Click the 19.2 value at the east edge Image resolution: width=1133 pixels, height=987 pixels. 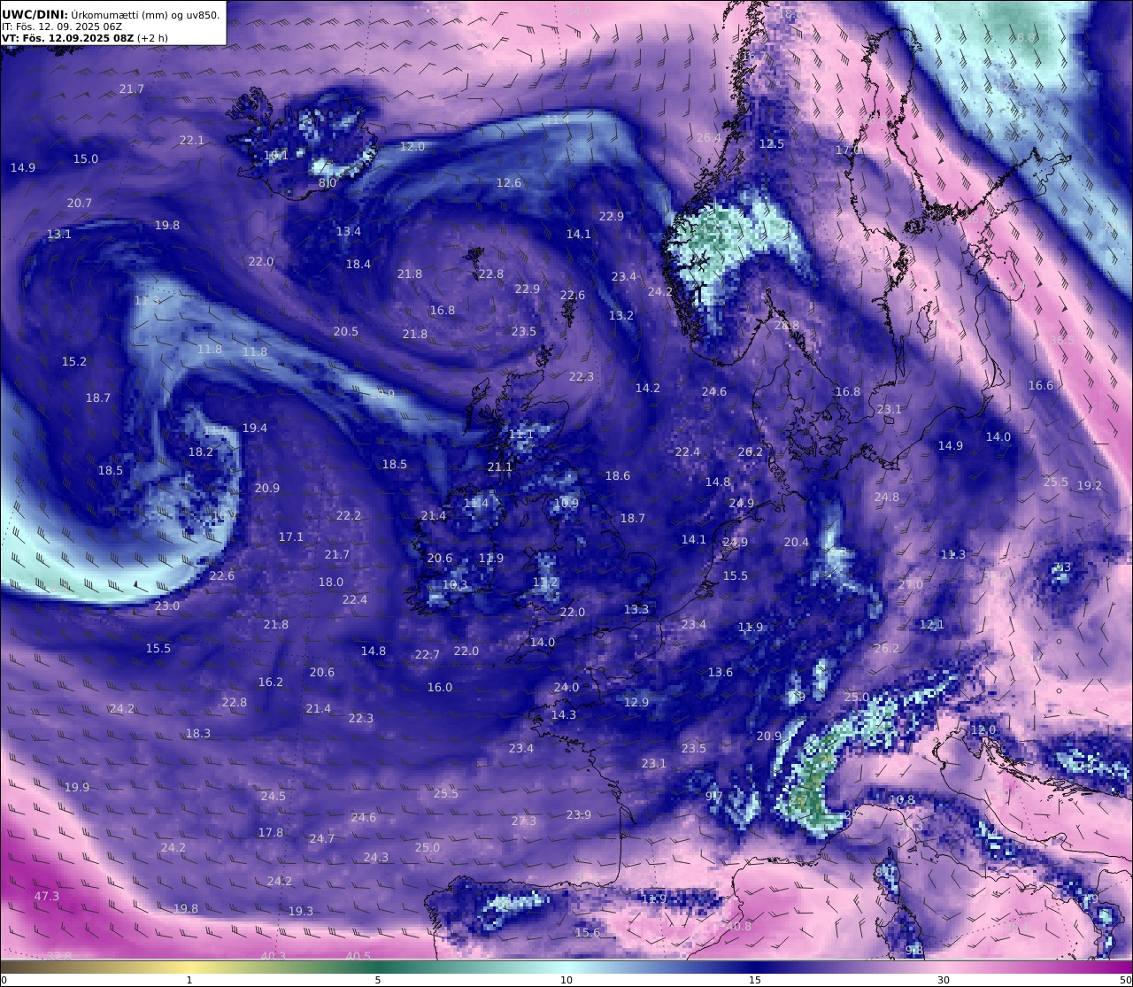[1090, 486]
